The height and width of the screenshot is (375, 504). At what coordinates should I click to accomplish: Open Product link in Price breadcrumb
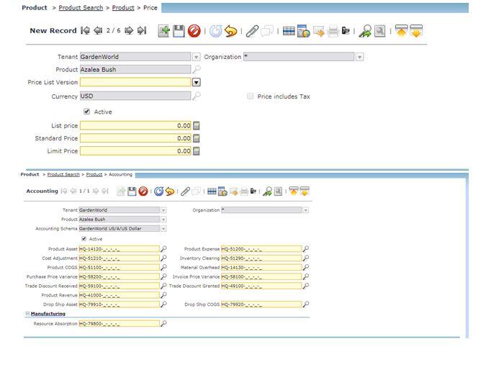(123, 8)
